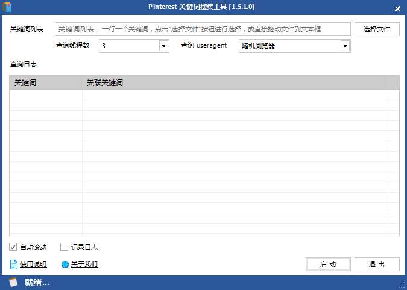Click the 就绪... status text
407x290 pixels.
pos(37,282)
